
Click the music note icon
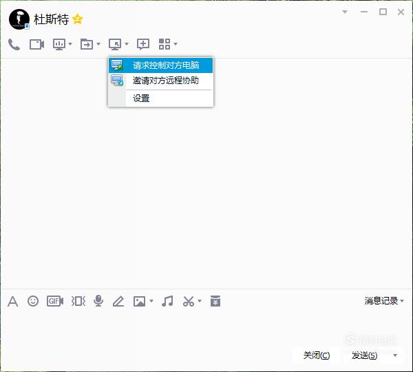pos(167,301)
